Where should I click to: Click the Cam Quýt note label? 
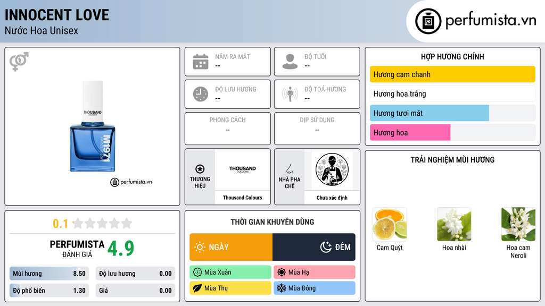[x=390, y=248]
